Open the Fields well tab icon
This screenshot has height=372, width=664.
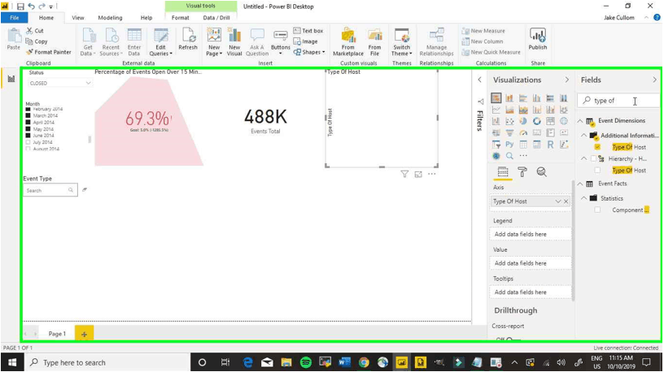503,171
